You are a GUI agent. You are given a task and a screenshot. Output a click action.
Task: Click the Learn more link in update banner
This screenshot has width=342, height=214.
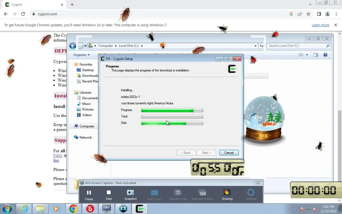coord(320,25)
